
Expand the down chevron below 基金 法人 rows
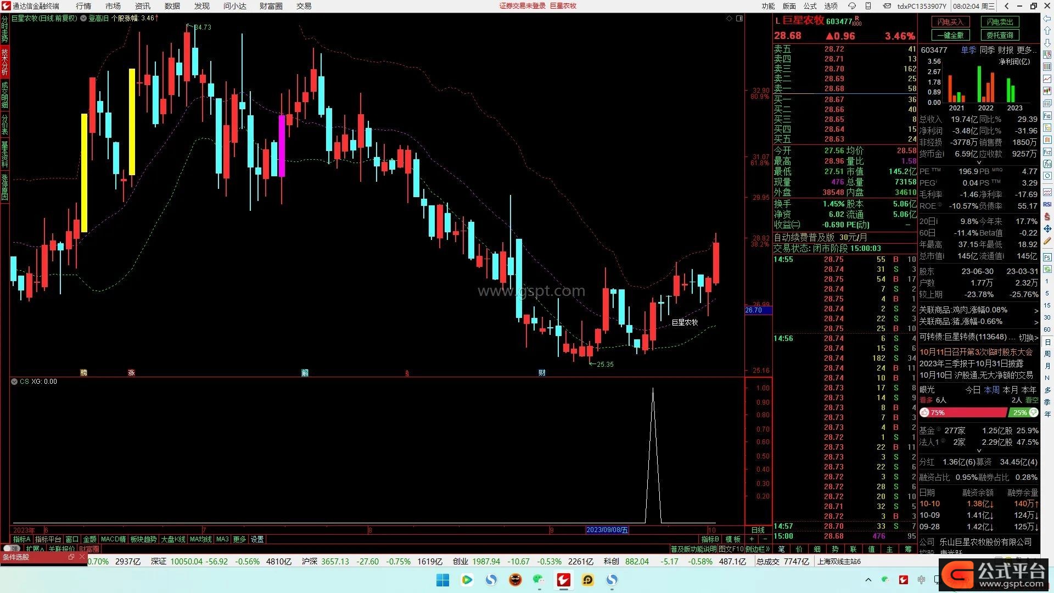pos(979,451)
